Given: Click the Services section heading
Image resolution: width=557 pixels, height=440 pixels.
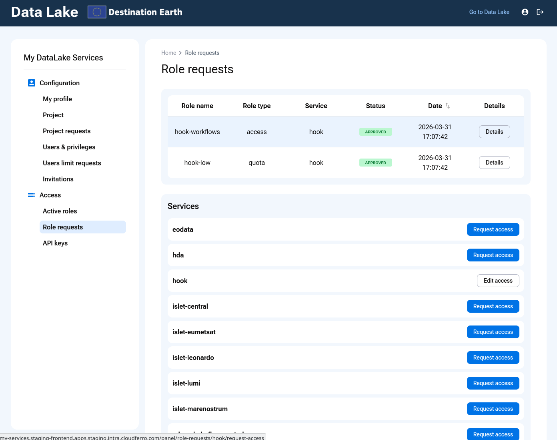Looking at the screenshot, I should (x=183, y=206).
